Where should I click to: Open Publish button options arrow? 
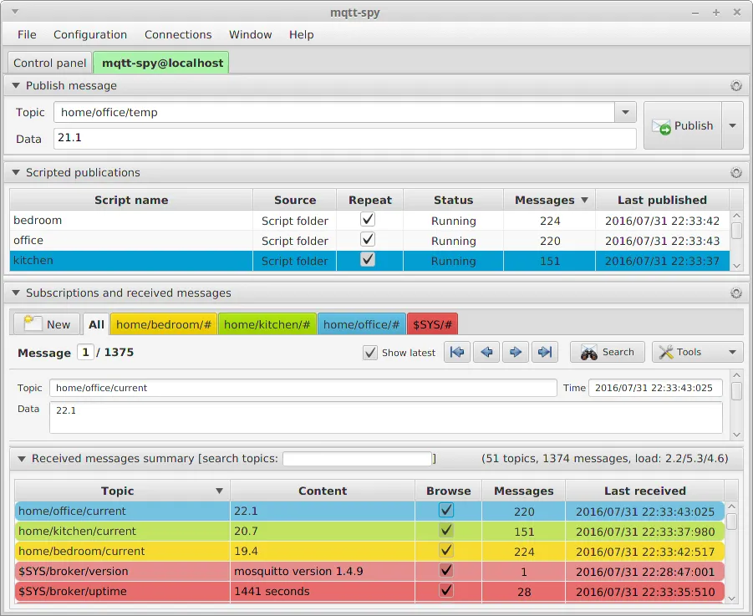coord(732,126)
